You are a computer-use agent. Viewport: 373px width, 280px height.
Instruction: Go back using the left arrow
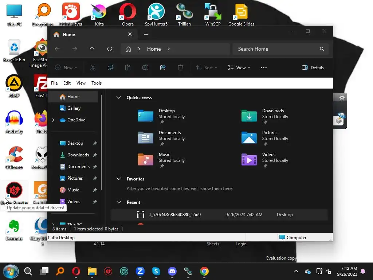tap(57, 49)
